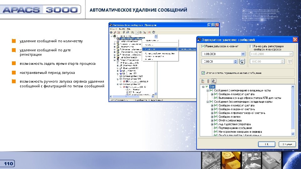This screenshot has width=301, height=169.
Task: Select the highlighted 'Все' label in the types tree
Action: click(212, 87)
